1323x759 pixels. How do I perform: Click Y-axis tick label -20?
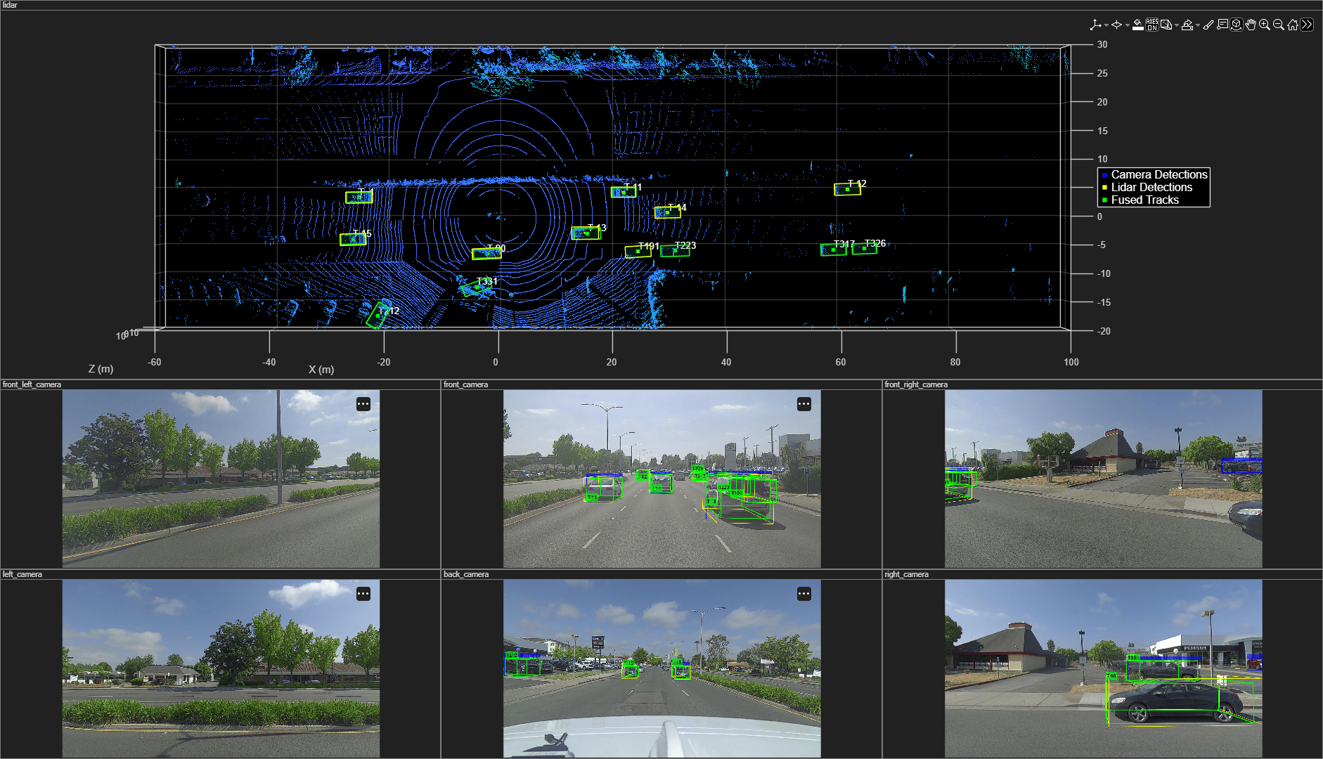[1104, 331]
